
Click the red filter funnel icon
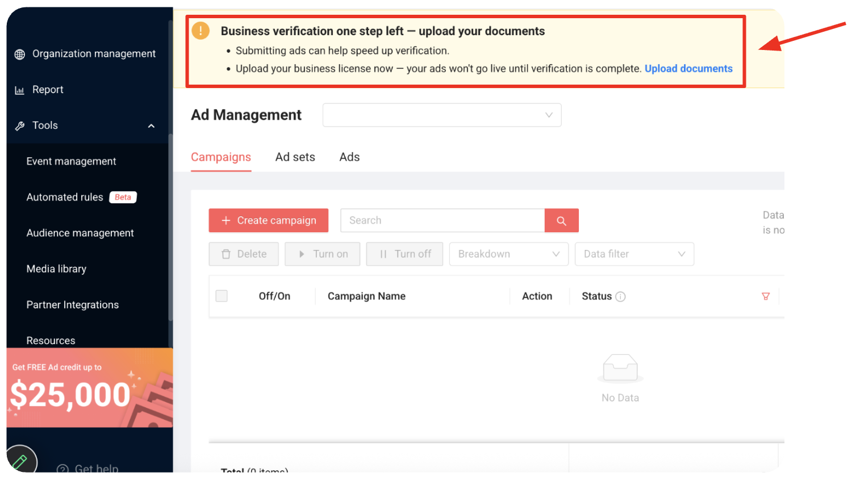[766, 296]
